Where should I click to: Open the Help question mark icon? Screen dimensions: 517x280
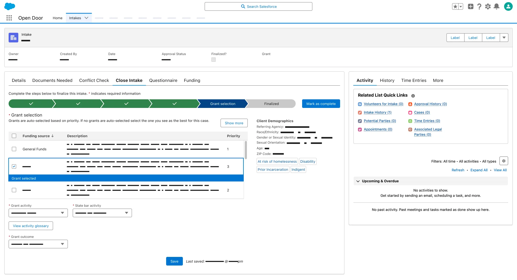click(479, 6)
